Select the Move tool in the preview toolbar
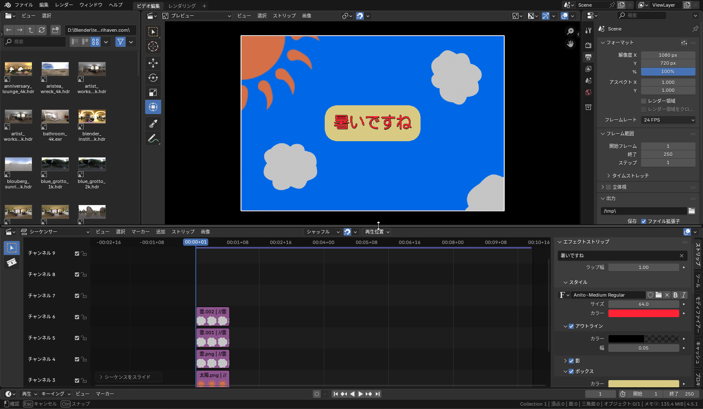Screen dimensions: 703x409 click(x=153, y=63)
